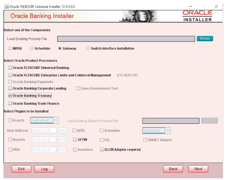Enable the OFTW checkbox

(x=75, y=140)
